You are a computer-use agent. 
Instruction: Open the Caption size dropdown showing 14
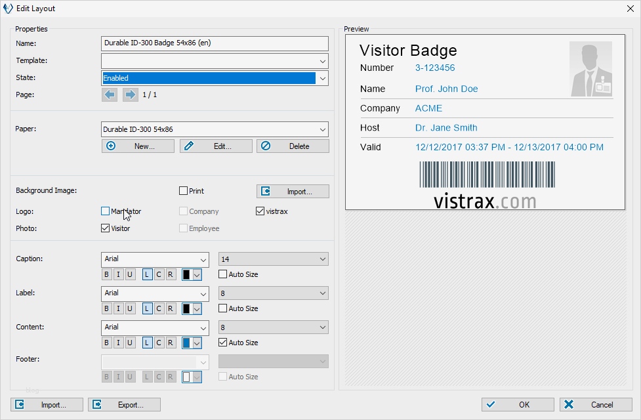coord(274,259)
